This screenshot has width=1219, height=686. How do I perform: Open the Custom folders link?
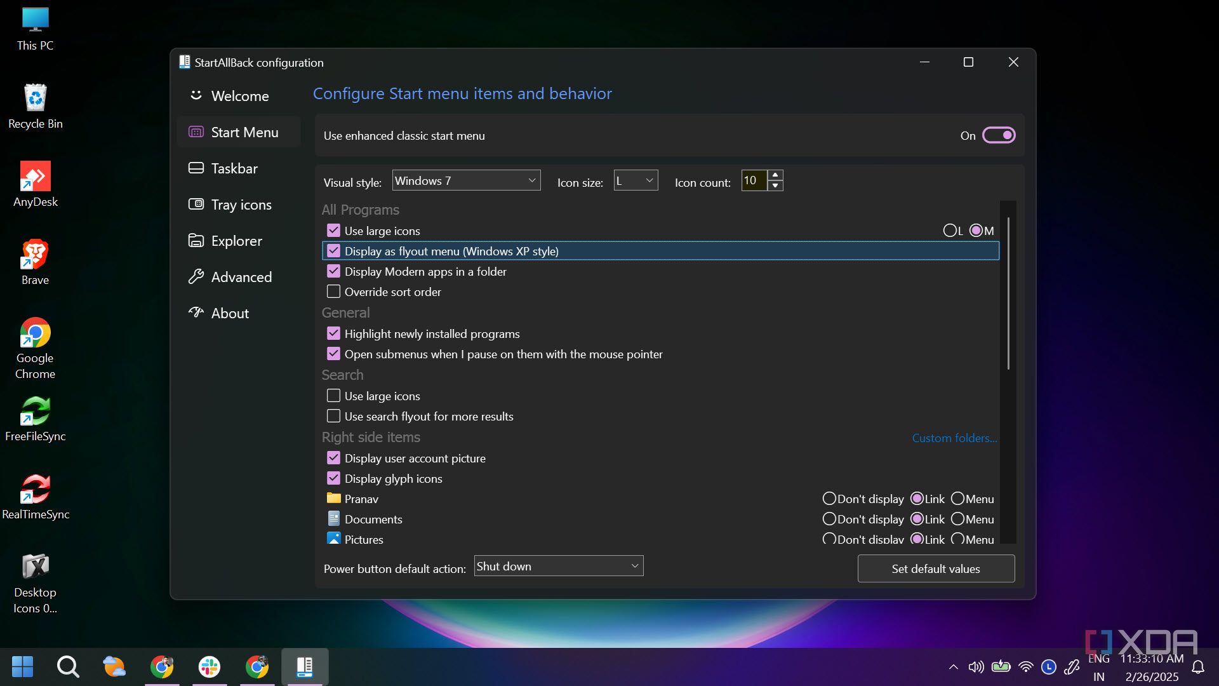coord(954,438)
